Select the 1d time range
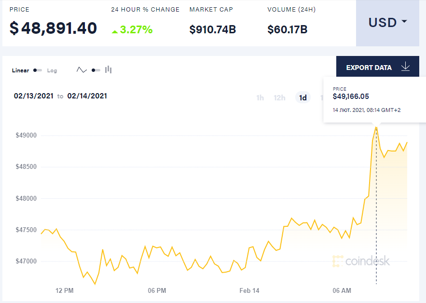The width and height of the screenshot is (426, 303). coord(303,98)
